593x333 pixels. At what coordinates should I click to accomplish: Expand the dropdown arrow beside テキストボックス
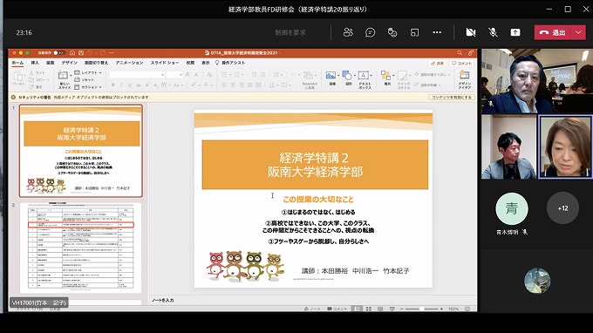click(x=371, y=76)
